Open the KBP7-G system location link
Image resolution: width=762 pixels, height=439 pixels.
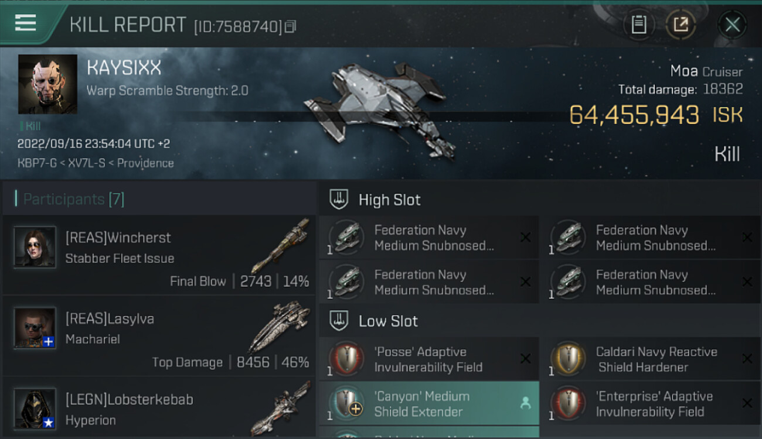(x=36, y=163)
